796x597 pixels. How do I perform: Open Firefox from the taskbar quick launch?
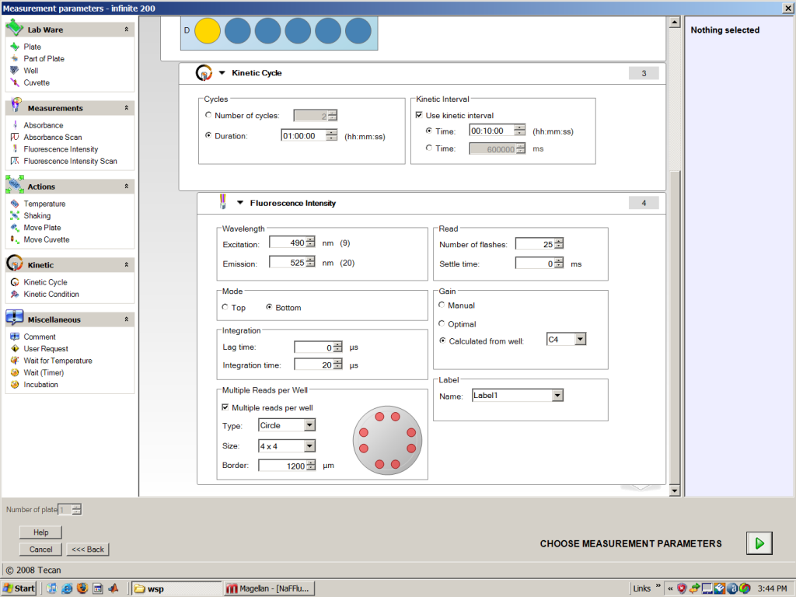click(82, 588)
